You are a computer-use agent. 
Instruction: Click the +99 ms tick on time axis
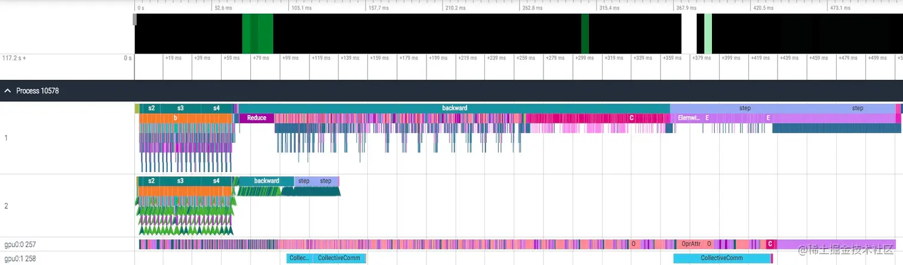coord(290,58)
